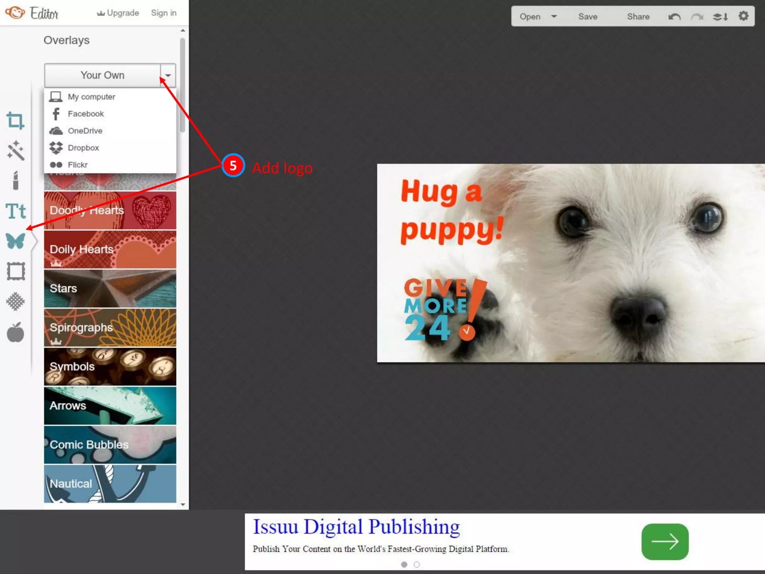This screenshot has width=765, height=574.
Task: Open the settings gear icon
Action: tap(743, 16)
